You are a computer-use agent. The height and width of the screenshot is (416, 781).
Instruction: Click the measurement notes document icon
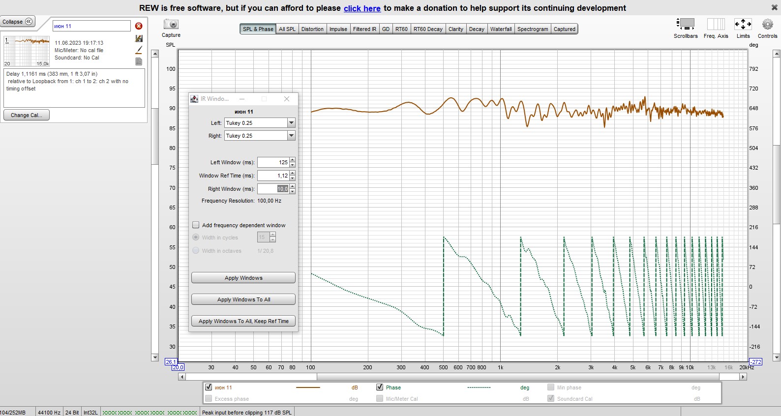(x=139, y=61)
